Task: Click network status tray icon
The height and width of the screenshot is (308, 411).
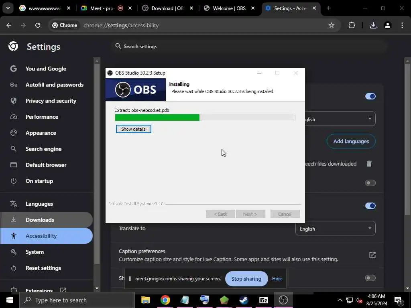Action: pyautogui.click(x=350, y=300)
